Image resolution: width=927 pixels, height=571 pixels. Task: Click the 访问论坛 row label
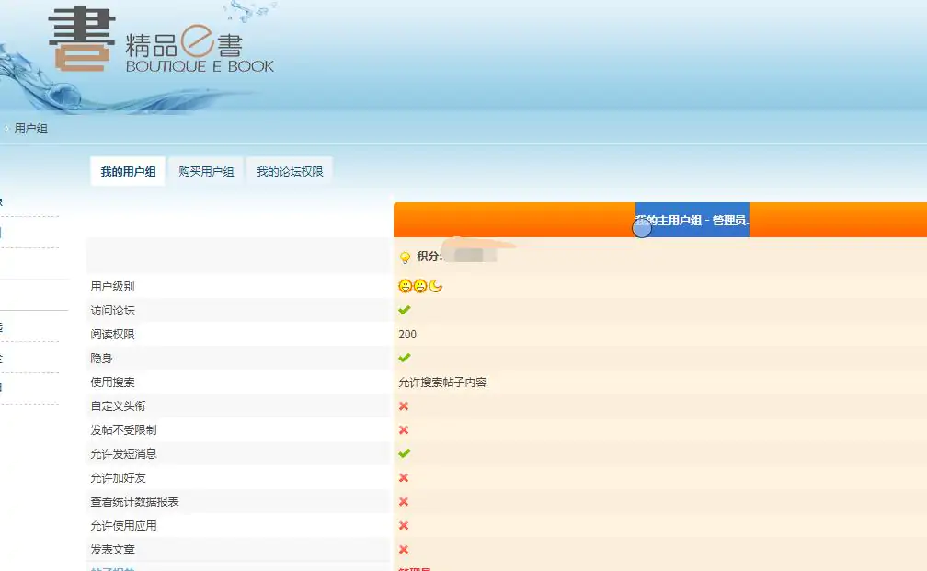pyautogui.click(x=112, y=311)
